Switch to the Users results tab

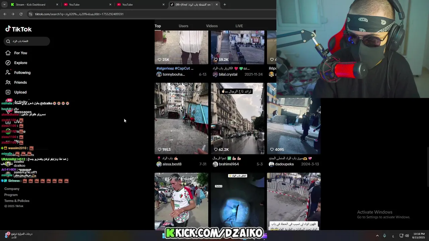point(183,26)
